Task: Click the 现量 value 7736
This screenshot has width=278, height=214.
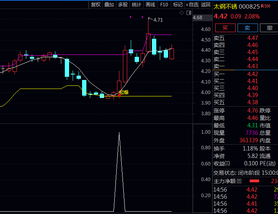Action: click(x=252, y=133)
